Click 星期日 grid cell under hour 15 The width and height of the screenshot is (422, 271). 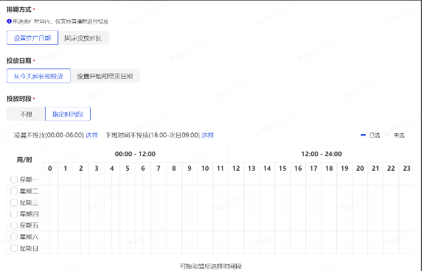[x=283, y=248]
